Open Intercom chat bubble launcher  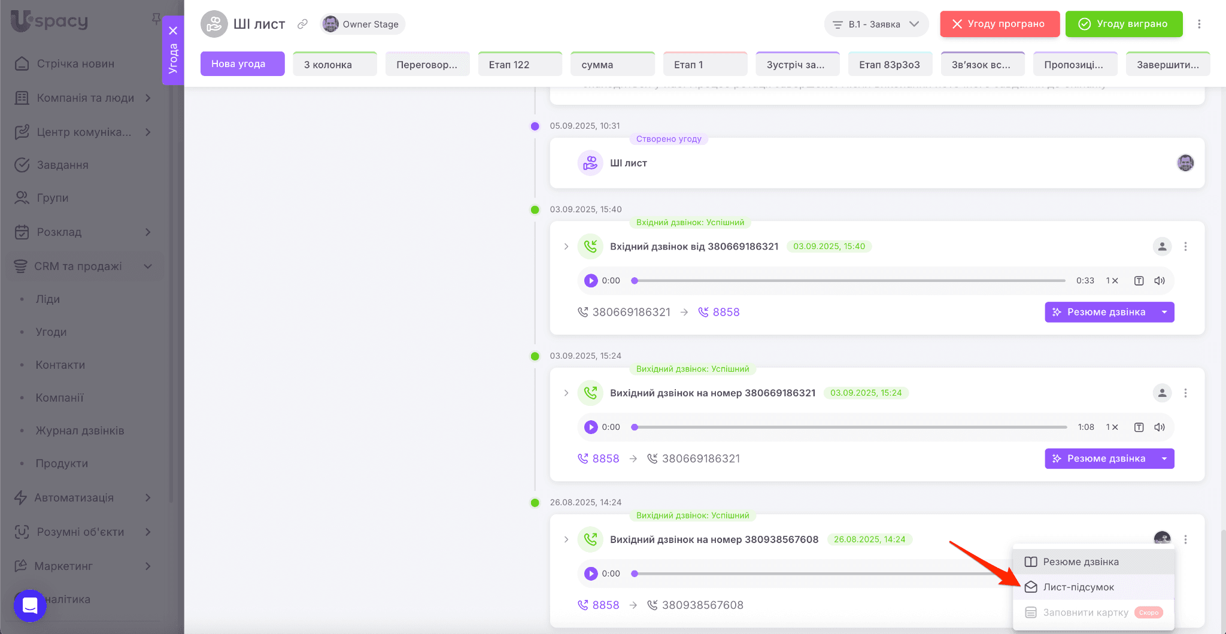[x=30, y=605]
